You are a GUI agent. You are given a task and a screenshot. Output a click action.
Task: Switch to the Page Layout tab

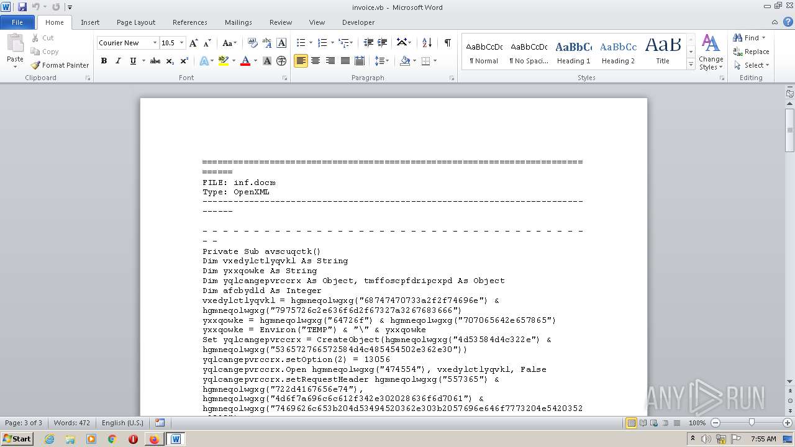tap(136, 22)
